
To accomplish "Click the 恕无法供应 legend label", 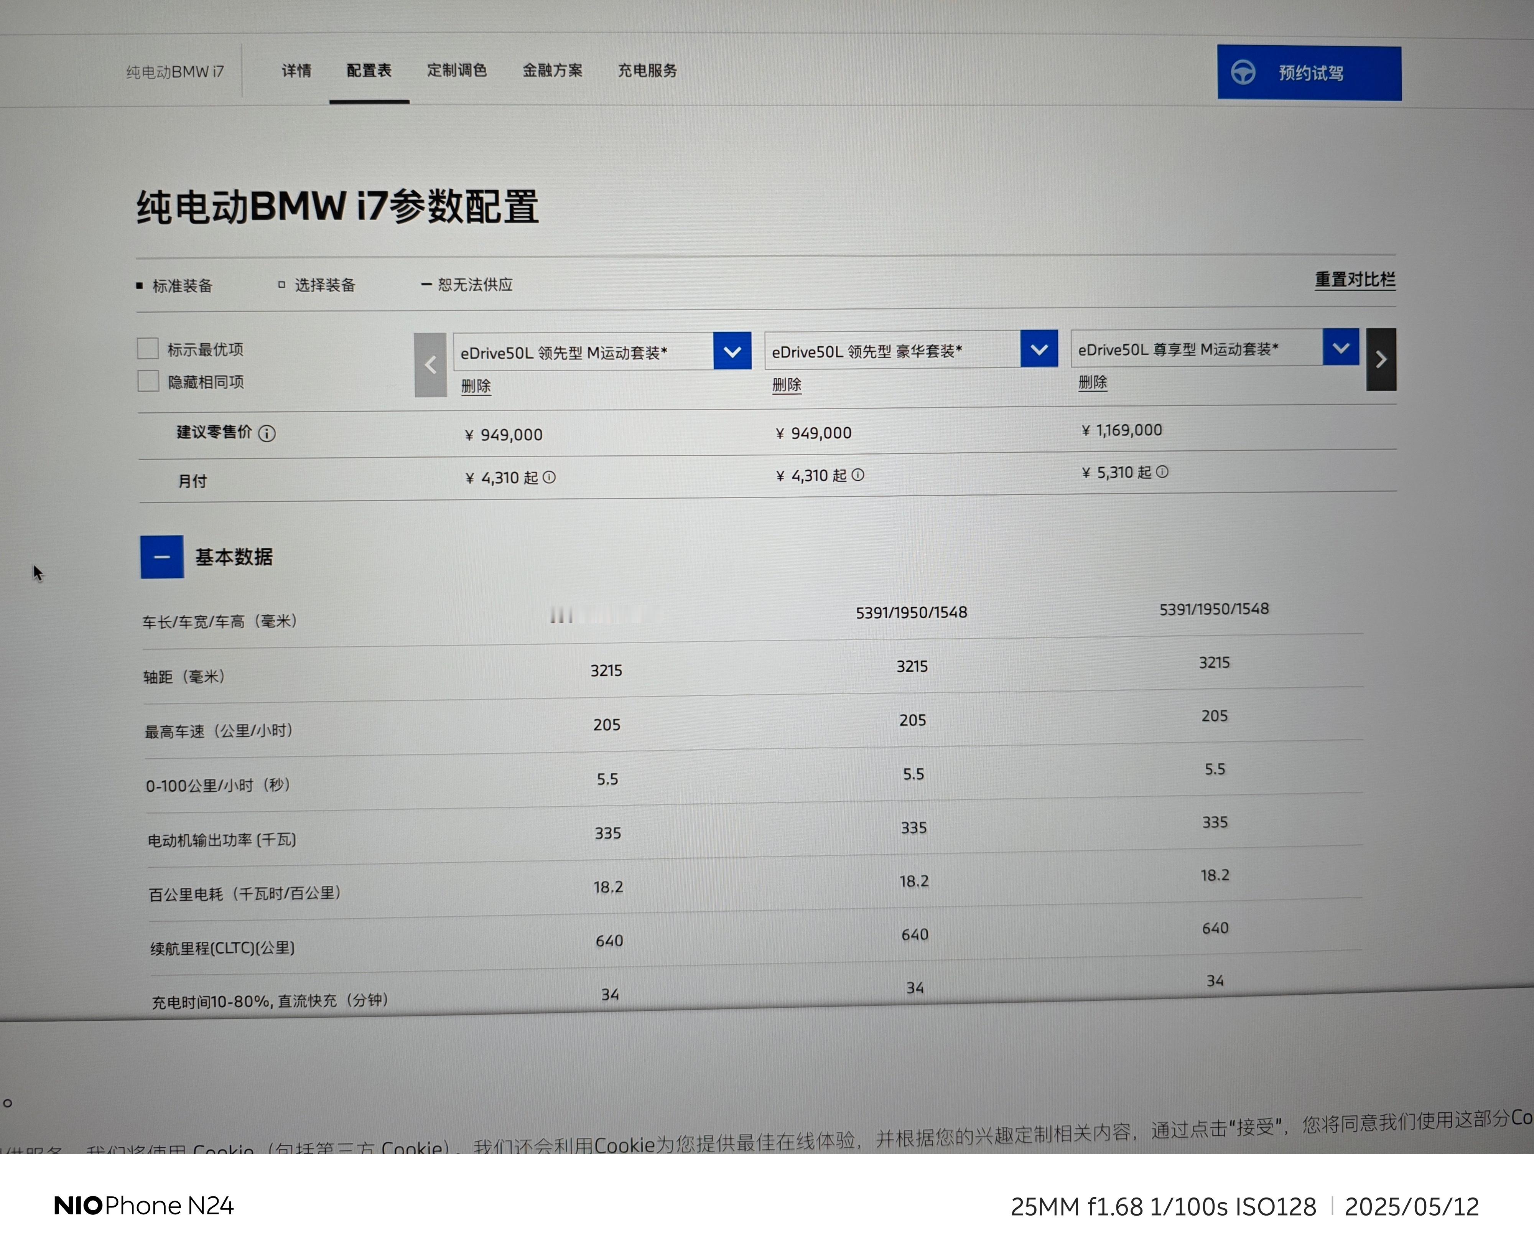I will pos(475,285).
